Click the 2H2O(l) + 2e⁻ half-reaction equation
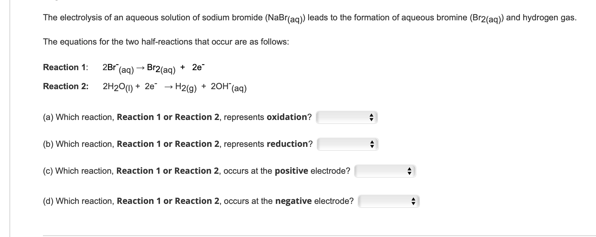Image resolution: width=596 pixels, height=237 pixels. coord(130,87)
